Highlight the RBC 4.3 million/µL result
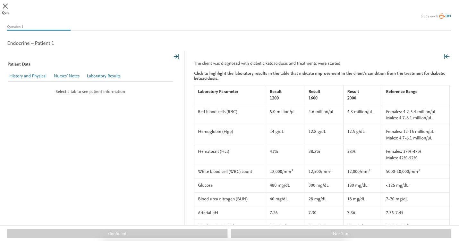The image size is (459, 241). click(359, 111)
